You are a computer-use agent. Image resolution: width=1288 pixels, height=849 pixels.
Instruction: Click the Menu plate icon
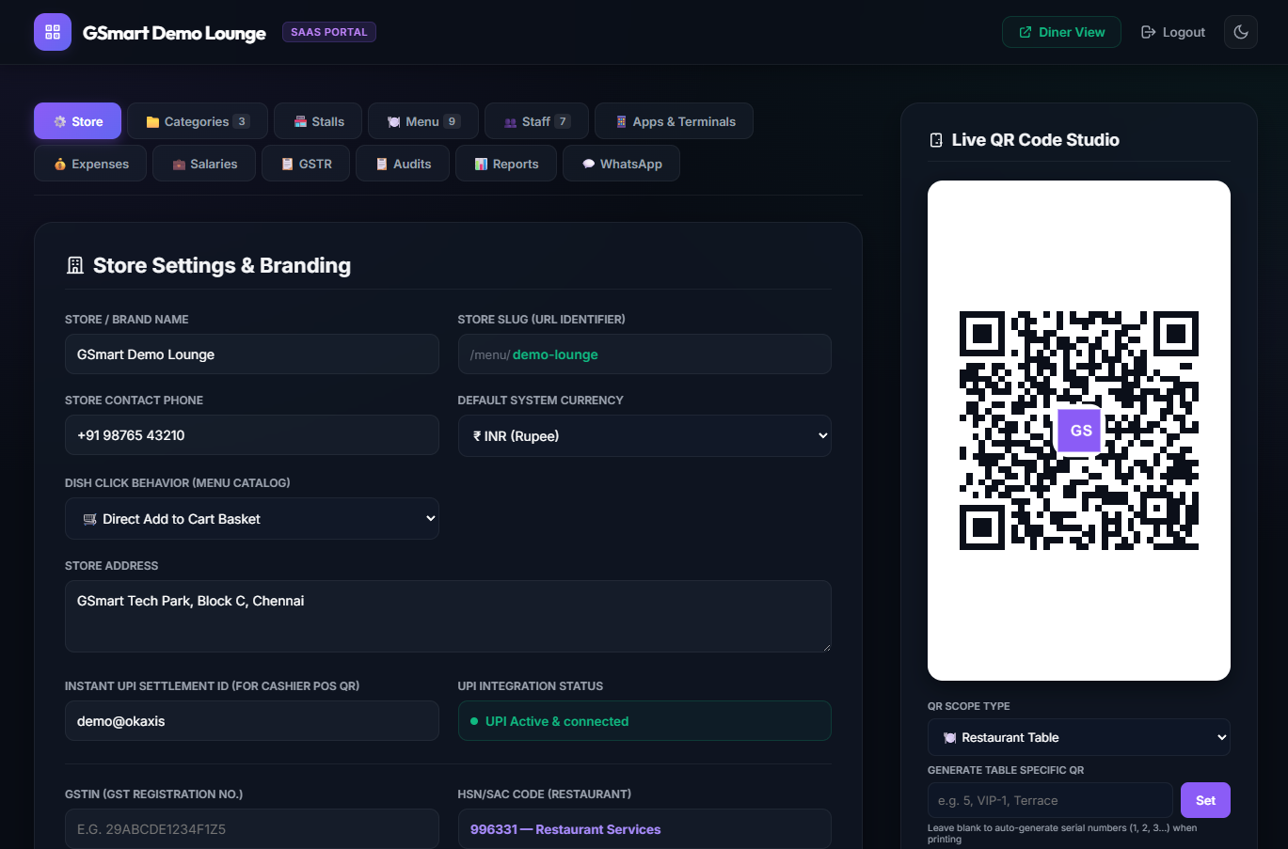[x=394, y=122]
